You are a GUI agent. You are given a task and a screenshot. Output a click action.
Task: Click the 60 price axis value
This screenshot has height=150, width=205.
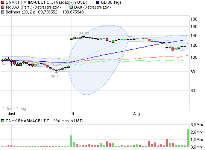[x=193, y=91]
